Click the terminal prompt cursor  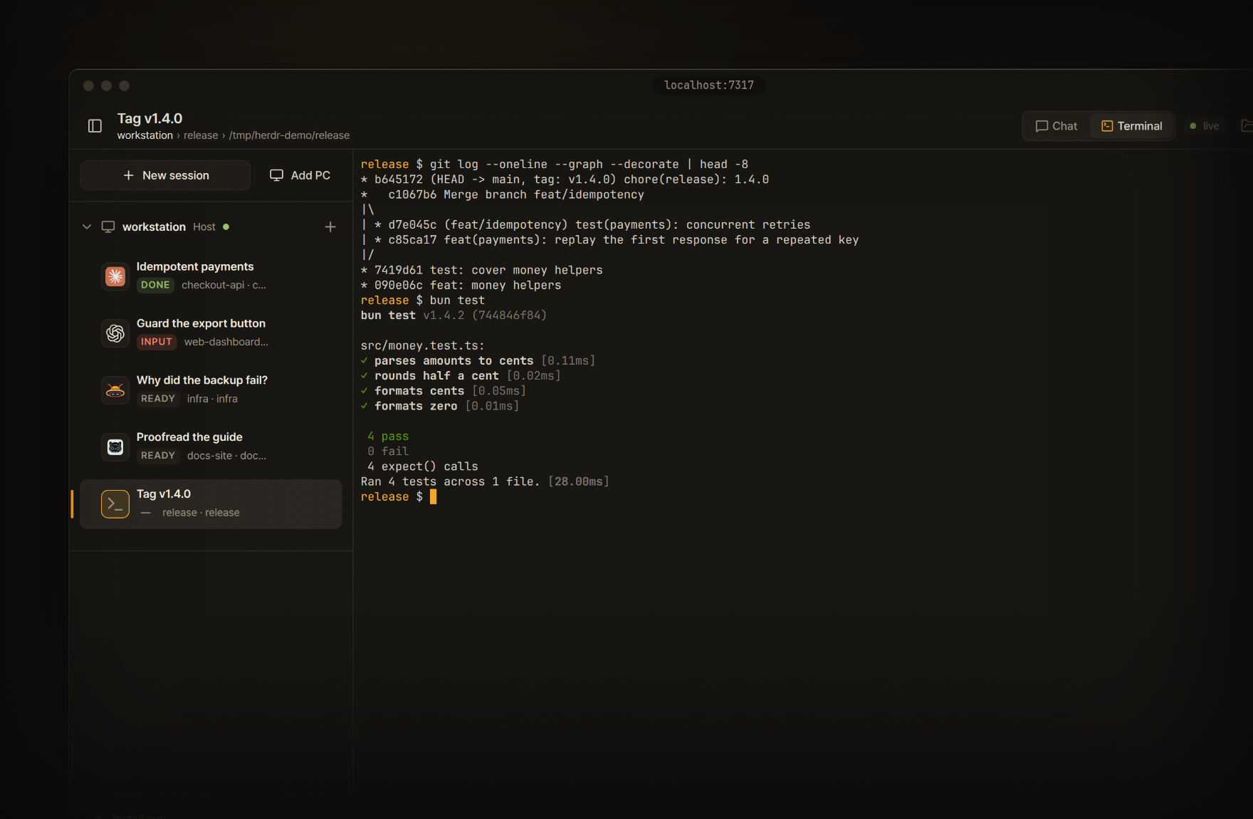click(x=433, y=497)
